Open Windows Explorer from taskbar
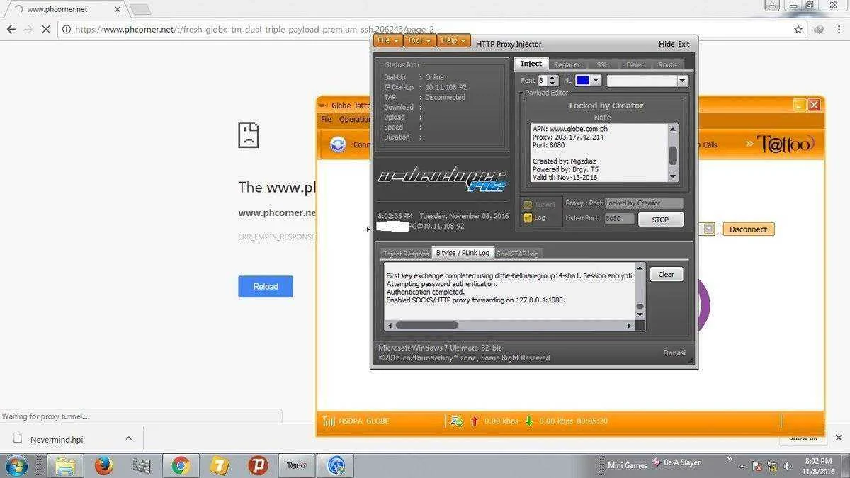Screen dimensions: 850x478 pyautogui.click(x=66, y=465)
